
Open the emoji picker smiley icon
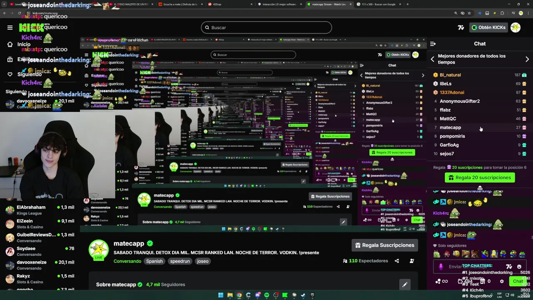point(519,267)
